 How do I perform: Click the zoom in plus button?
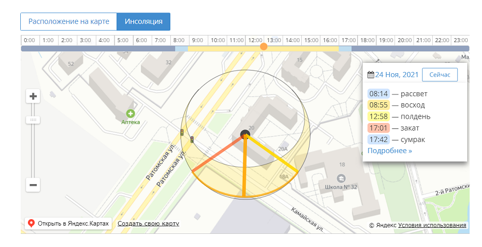[33, 97]
